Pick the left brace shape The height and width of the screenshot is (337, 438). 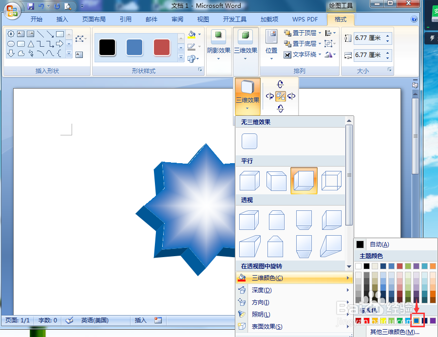pos(59,53)
